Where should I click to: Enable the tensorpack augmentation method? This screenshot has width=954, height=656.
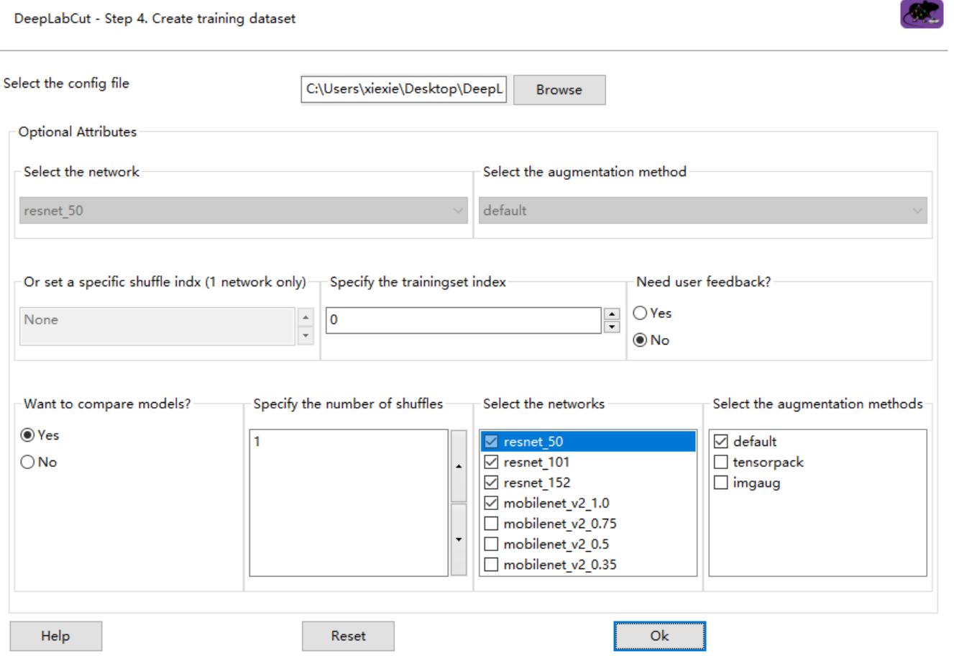point(720,462)
